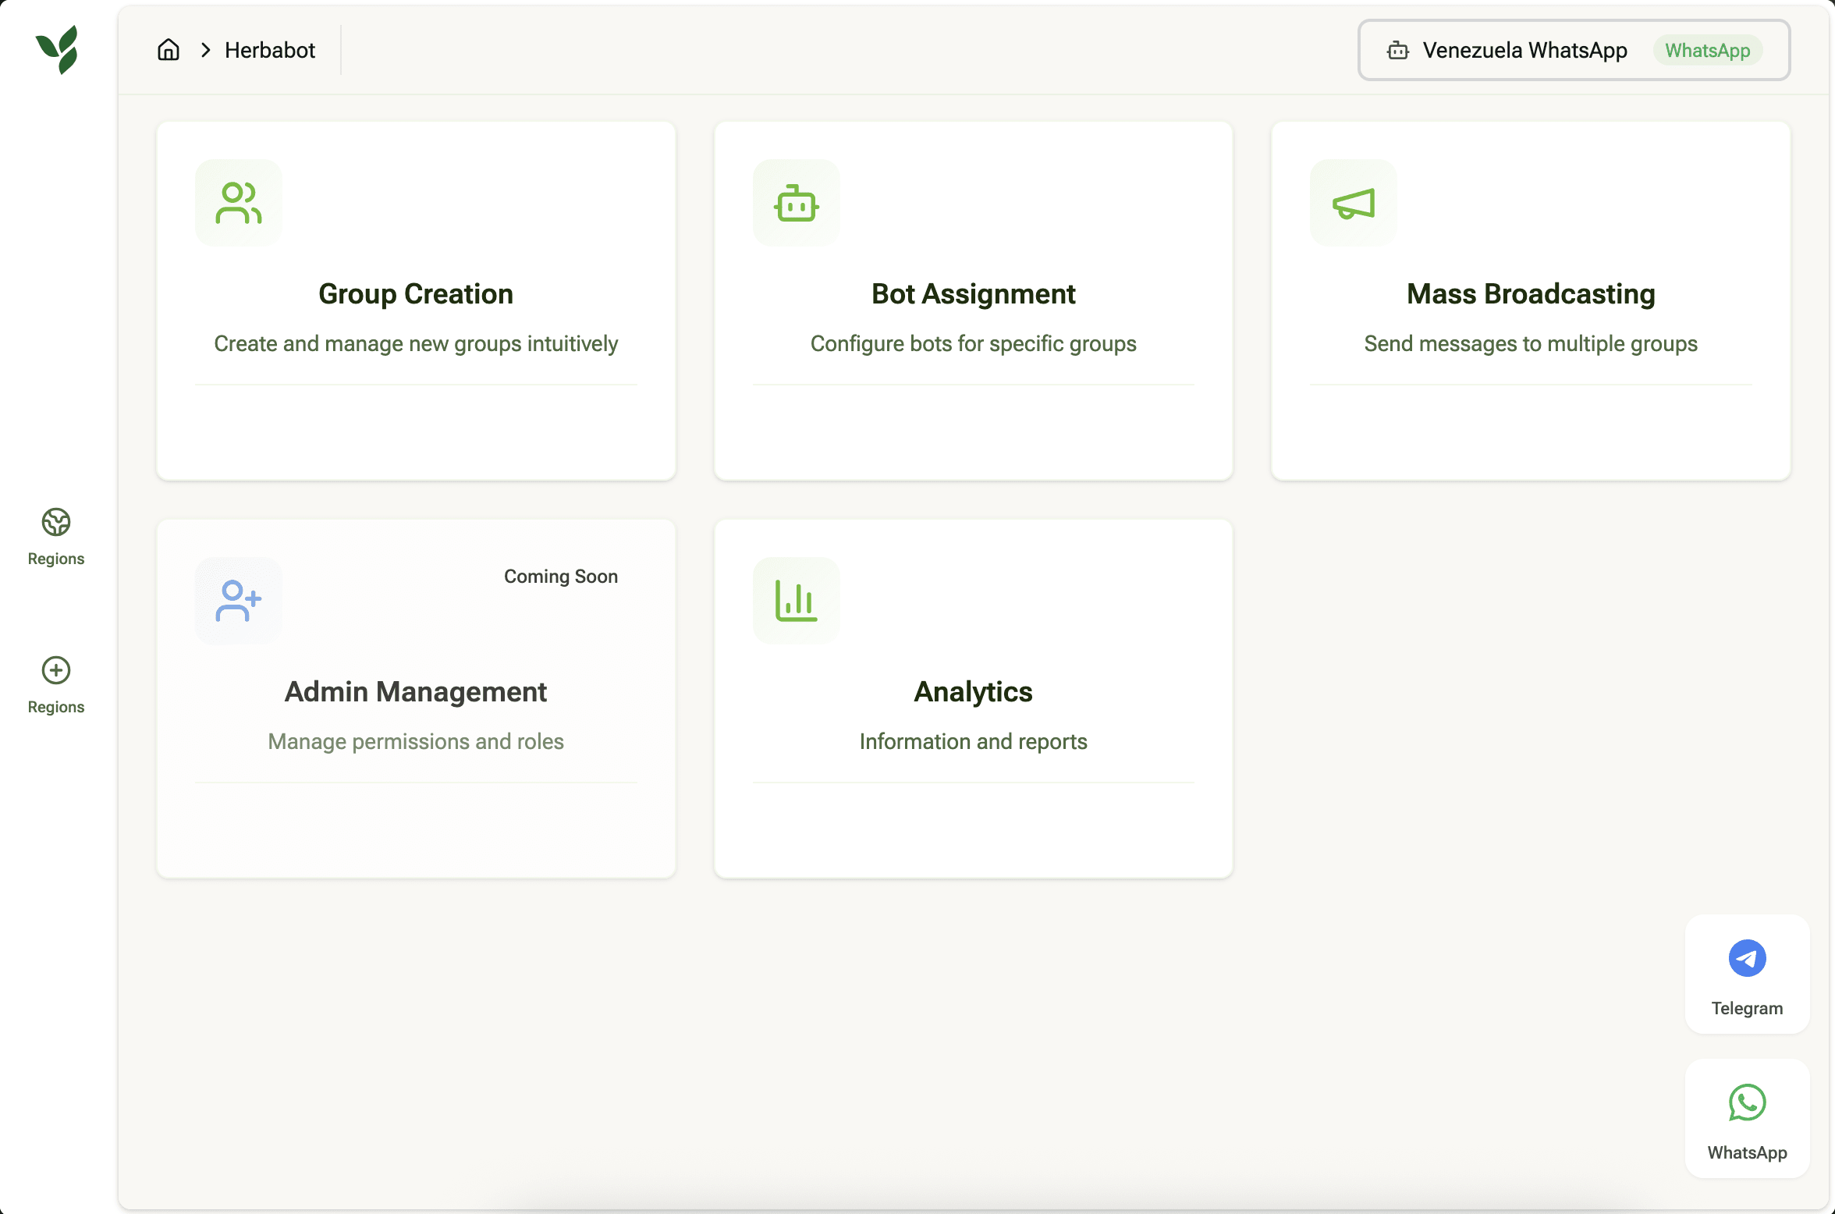
Task: Click the Analytics bar chart icon
Action: pyautogui.click(x=796, y=601)
